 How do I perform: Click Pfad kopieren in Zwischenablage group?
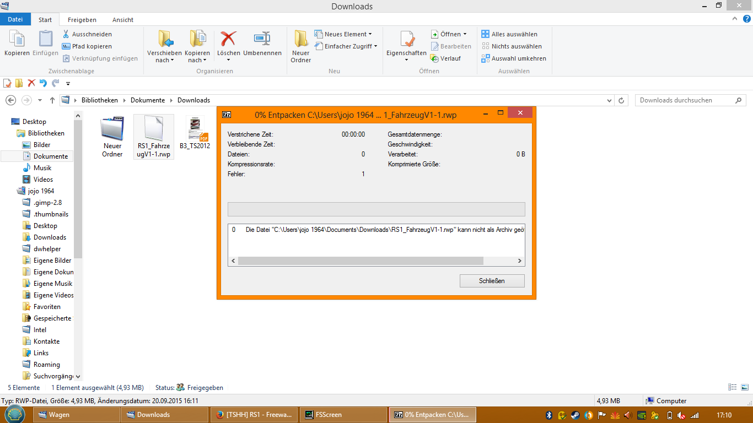point(87,46)
